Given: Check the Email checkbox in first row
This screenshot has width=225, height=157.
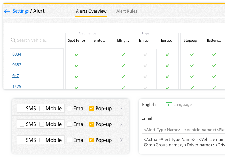Looking at the screenshot, I should click(70, 109).
